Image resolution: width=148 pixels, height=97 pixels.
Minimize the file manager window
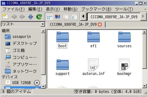pos(136,3)
